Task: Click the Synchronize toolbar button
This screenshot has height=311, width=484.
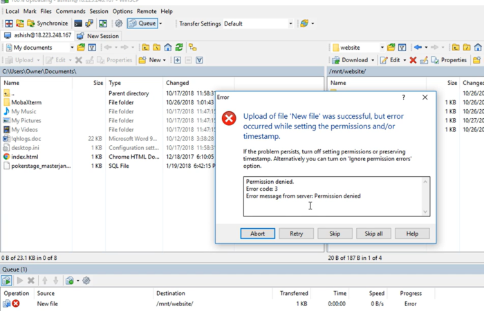Action: click(x=48, y=23)
